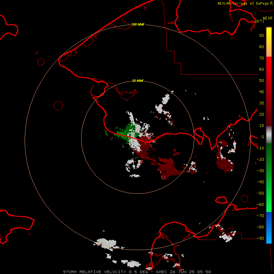Image resolution: width=274 pixels, height=274 pixels.
Task: Click the -10 scale label
Action: click(x=260, y=148)
